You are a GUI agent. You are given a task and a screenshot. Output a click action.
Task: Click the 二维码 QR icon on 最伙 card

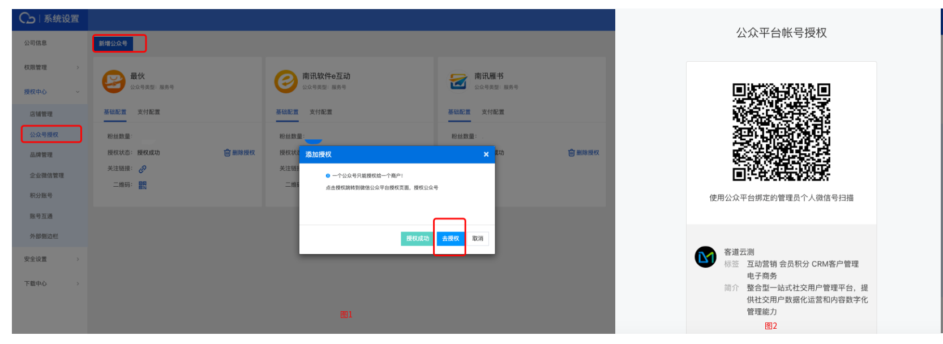[143, 185]
